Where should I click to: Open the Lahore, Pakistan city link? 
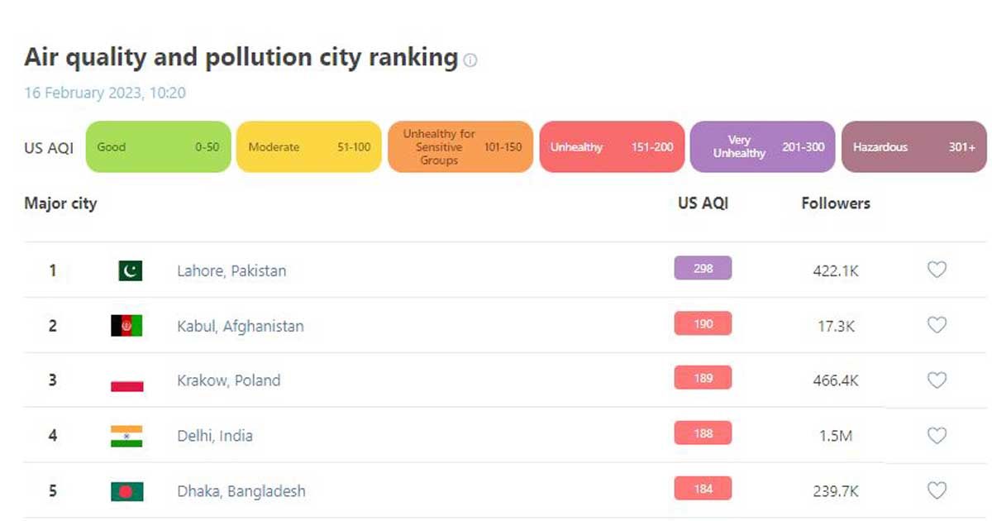point(231,270)
